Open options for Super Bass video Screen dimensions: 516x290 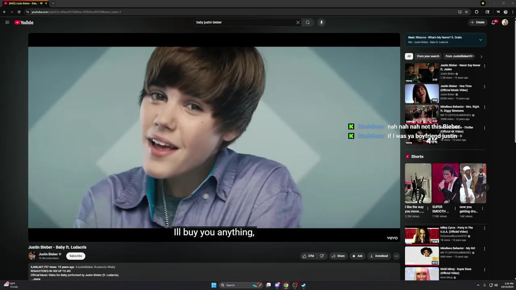click(484, 269)
